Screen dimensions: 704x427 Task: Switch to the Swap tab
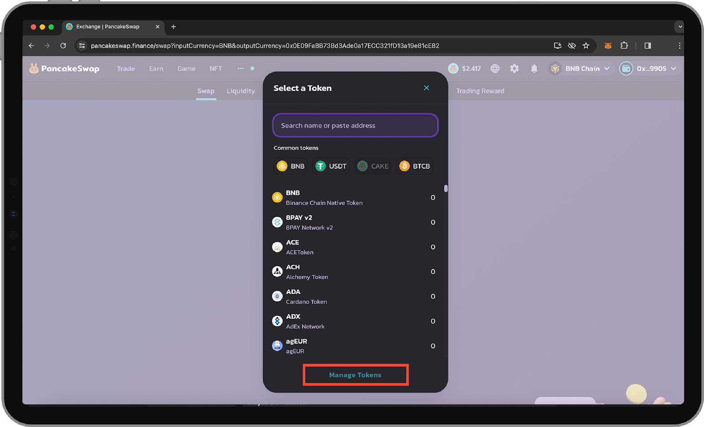[206, 91]
